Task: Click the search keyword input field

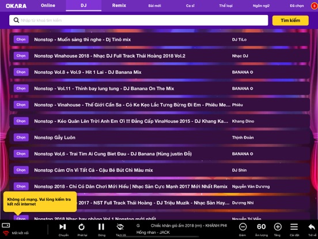Action: (x=138, y=20)
